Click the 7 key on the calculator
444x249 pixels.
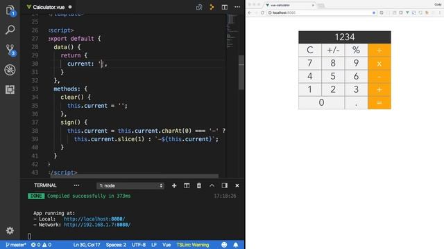(310, 63)
